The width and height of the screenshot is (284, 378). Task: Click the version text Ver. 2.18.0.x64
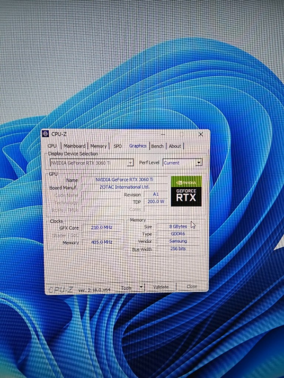pyautogui.click(x=94, y=290)
